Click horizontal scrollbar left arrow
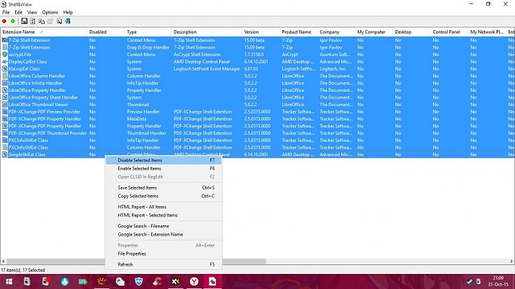 (x=3, y=262)
